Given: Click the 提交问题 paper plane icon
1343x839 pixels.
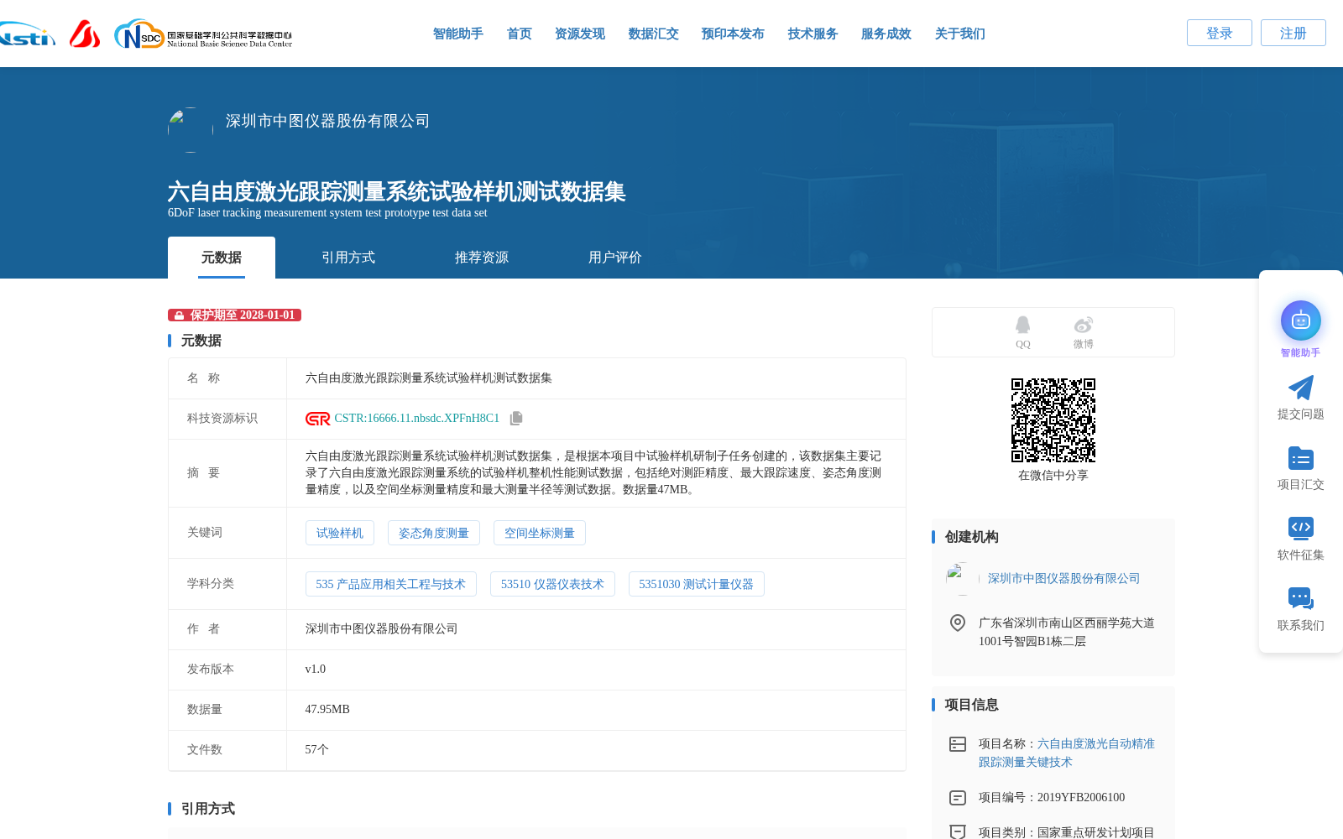Looking at the screenshot, I should coord(1300,388).
